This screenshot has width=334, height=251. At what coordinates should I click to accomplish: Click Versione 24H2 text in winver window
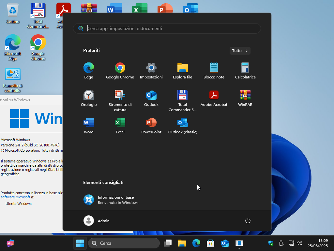[x=30, y=145]
